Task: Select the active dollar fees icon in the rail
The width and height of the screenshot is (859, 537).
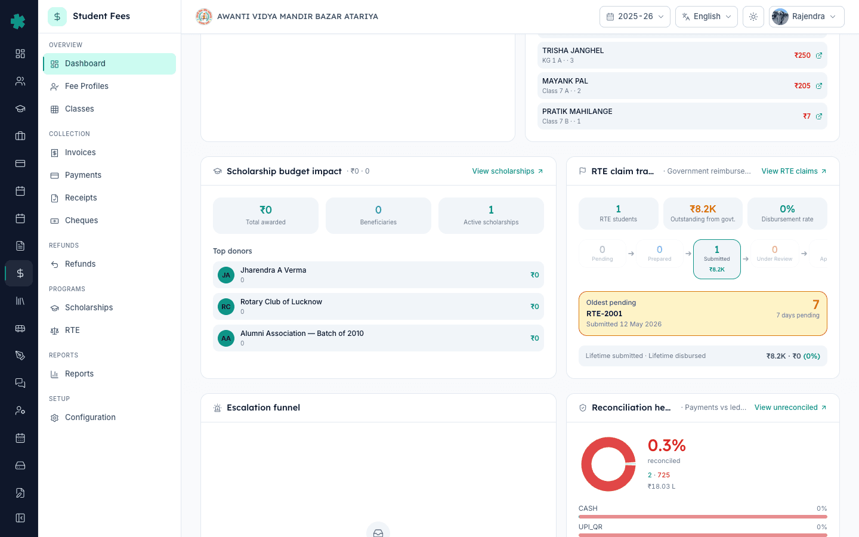Action: [20, 273]
